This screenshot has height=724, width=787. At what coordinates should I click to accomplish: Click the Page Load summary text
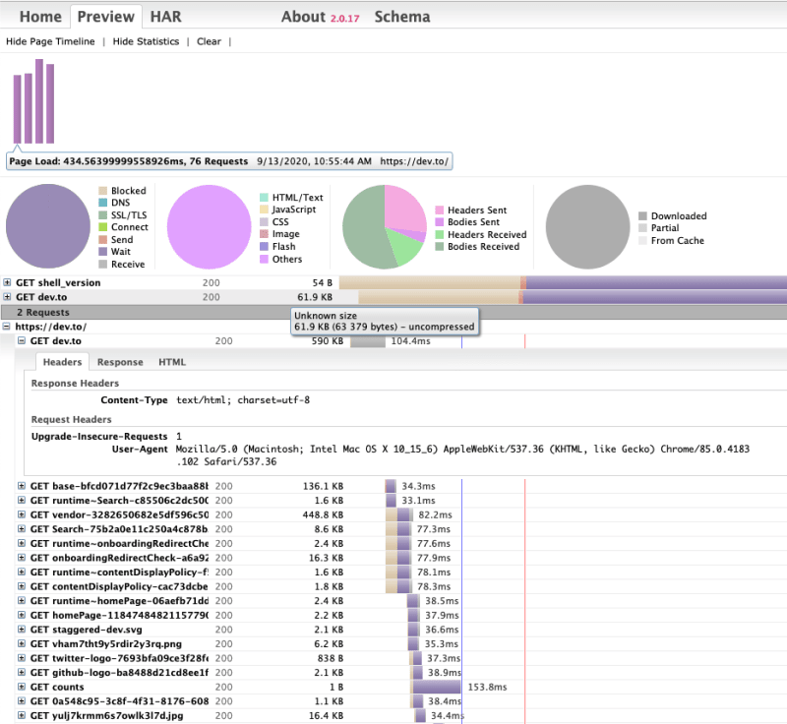pyautogui.click(x=129, y=161)
